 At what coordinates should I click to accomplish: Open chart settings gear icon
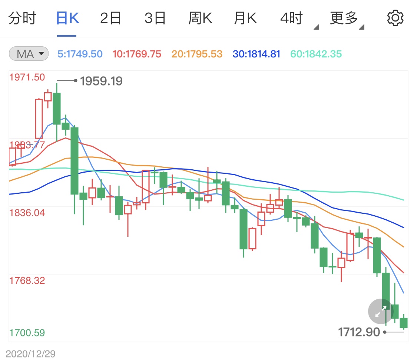tap(395, 18)
